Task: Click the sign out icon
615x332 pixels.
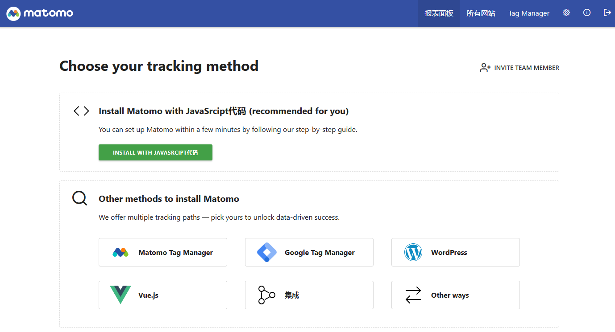Action: (x=607, y=13)
